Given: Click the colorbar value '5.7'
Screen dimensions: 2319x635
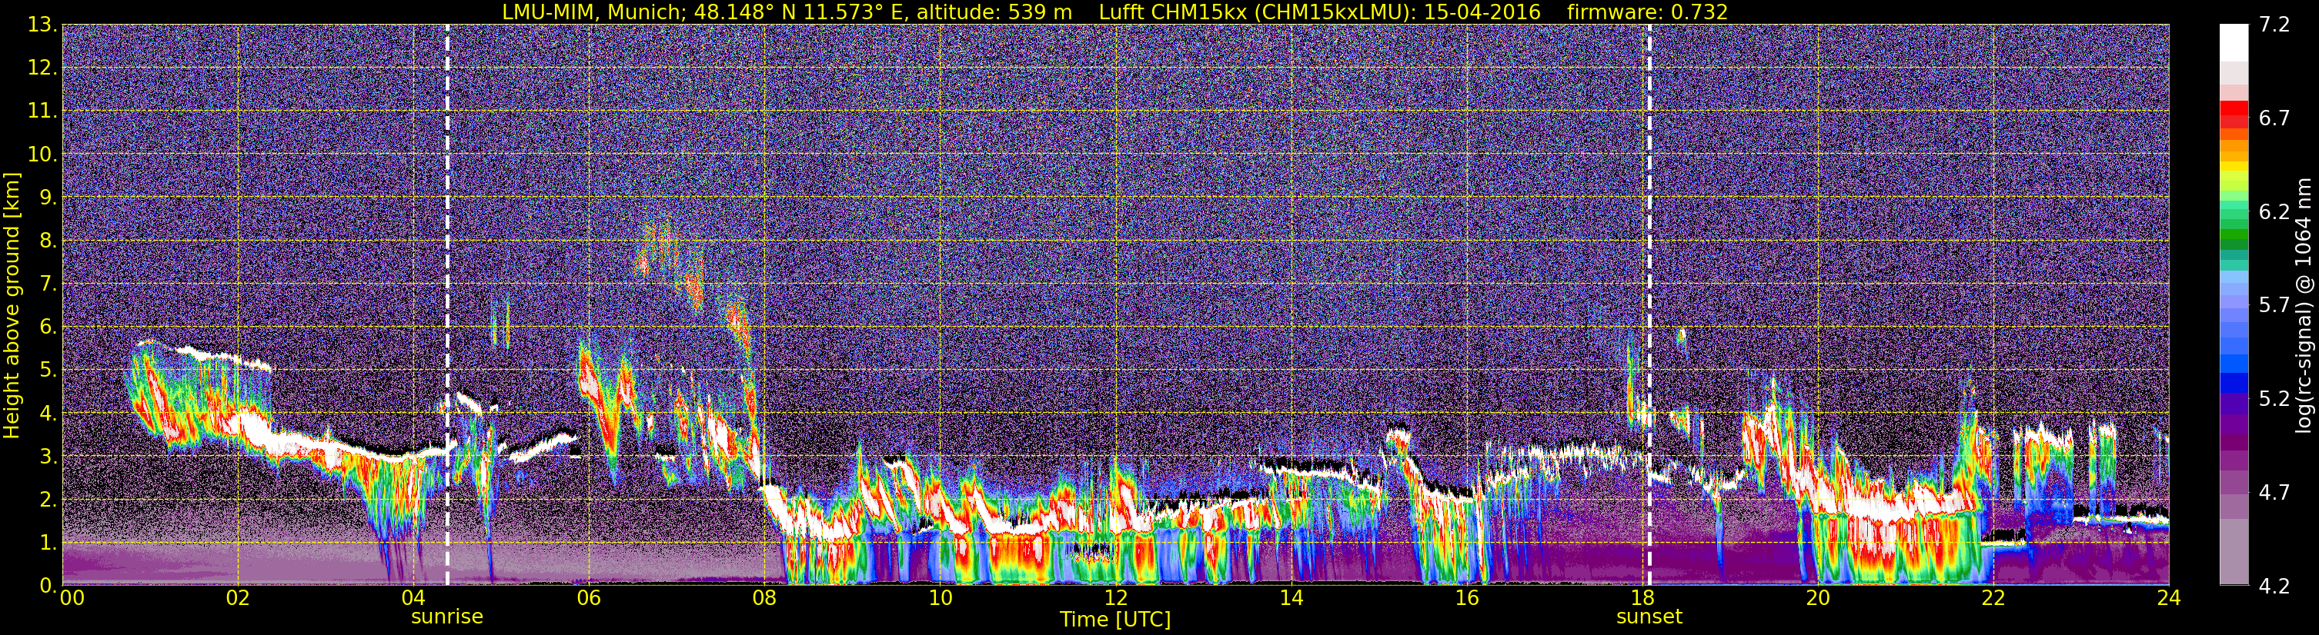Looking at the screenshot, I should click(x=2274, y=305).
